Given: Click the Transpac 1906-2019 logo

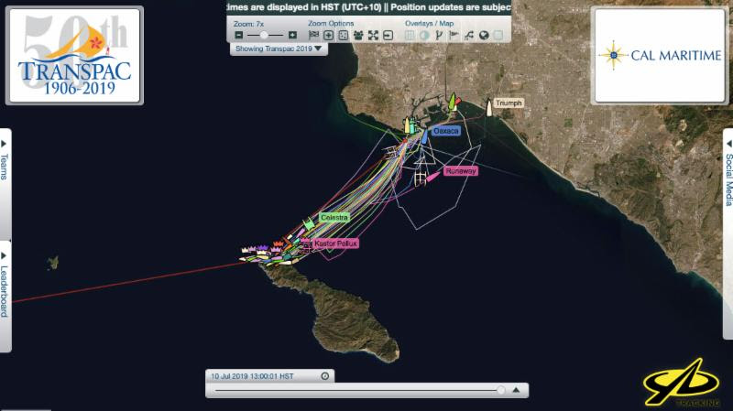Looking at the screenshot, I should [73, 56].
